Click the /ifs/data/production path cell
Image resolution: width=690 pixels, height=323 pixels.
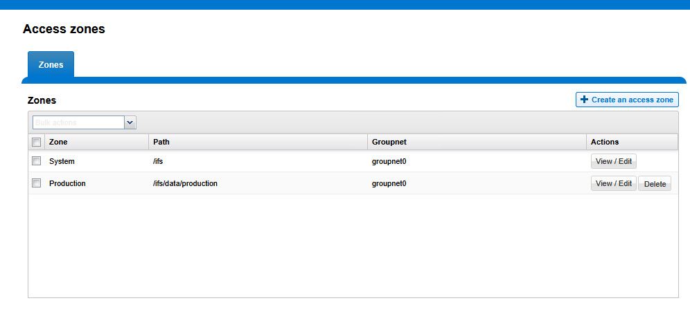point(185,183)
